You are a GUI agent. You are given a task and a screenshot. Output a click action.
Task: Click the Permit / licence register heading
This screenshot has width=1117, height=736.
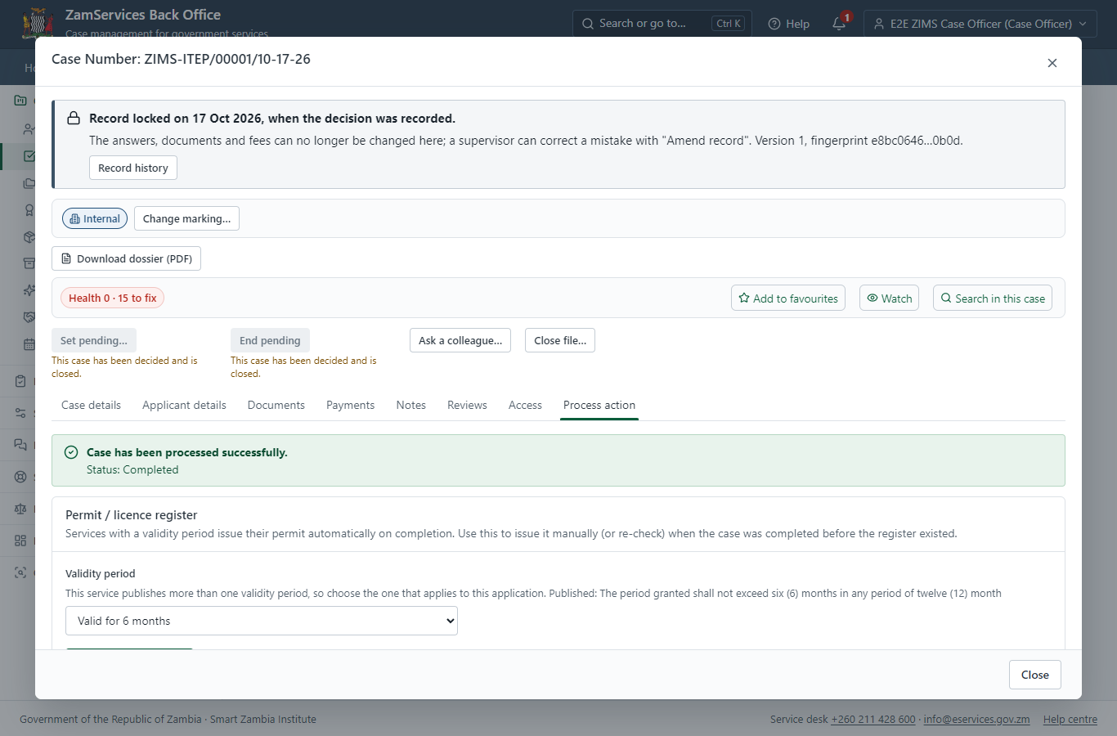click(x=132, y=515)
